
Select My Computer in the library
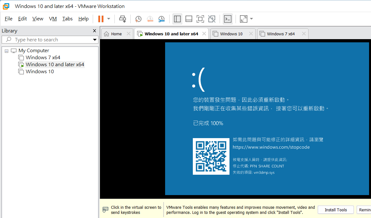(x=34, y=51)
